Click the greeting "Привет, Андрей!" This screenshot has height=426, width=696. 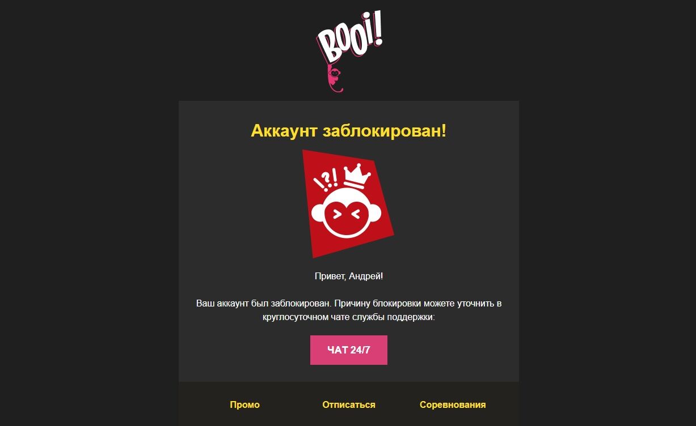[349, 276]
